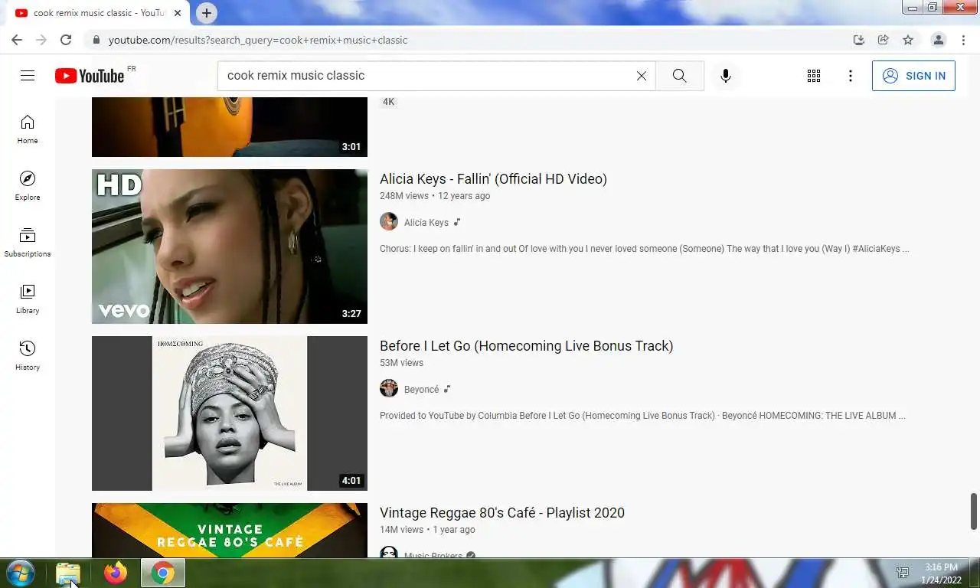Screen dimensions: 980x588
Task: Open Subscriptions in sidebar
Action: (28, 243)
